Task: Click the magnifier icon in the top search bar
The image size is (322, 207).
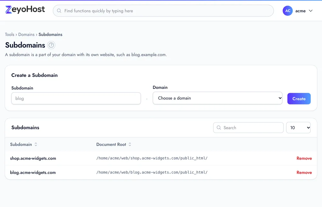Action: [59, 11]
